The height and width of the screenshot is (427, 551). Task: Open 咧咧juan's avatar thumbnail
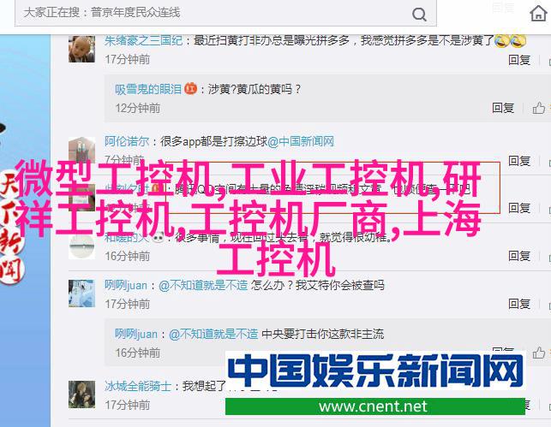[x=81, y=294]
